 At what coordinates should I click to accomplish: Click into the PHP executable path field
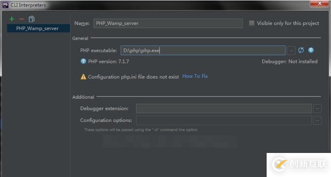[203, 50]
